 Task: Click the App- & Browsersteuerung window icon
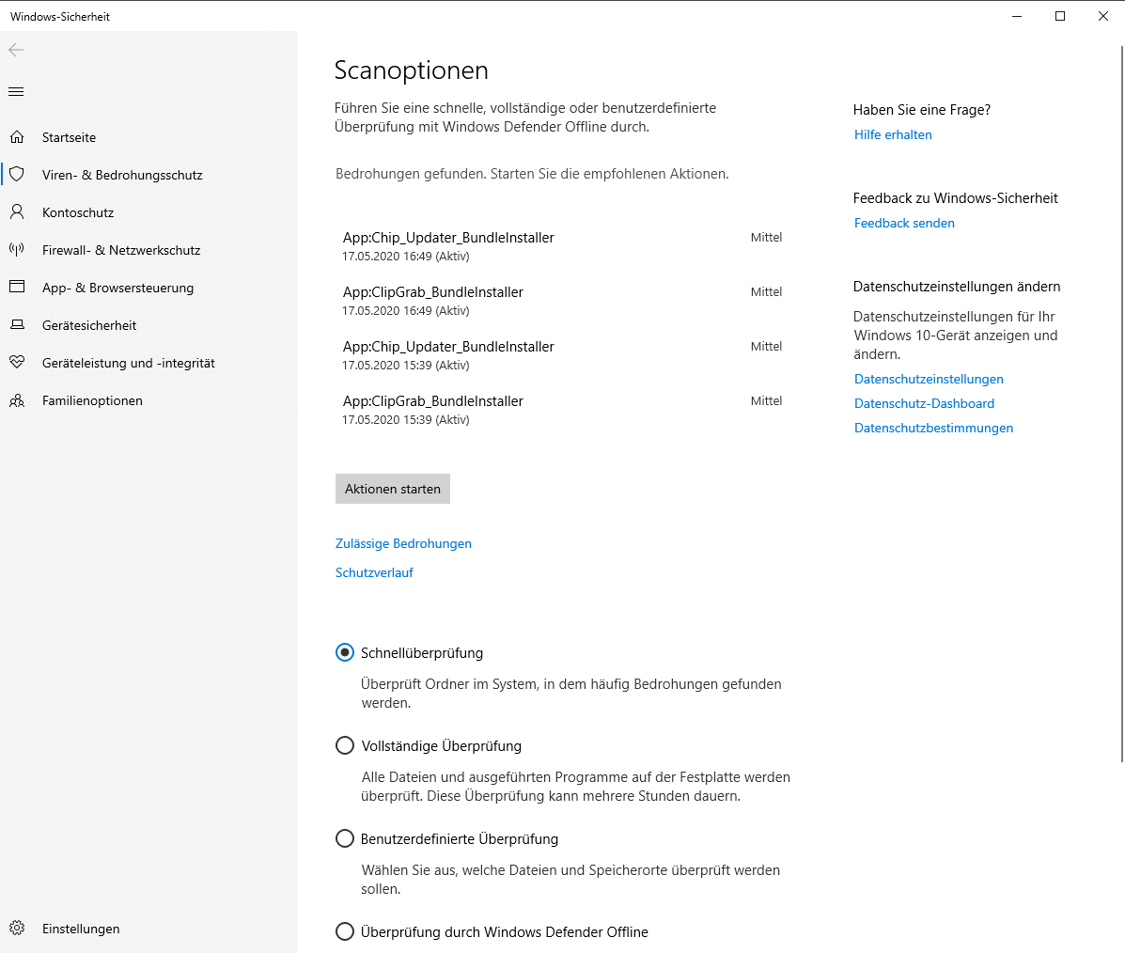click(17, 287)
